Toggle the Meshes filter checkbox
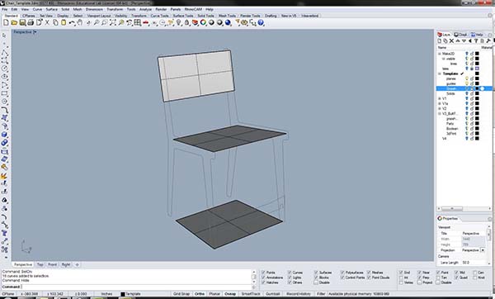 369,273
